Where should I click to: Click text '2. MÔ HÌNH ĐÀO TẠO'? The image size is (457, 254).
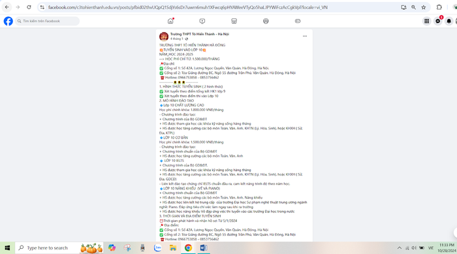pyautogui.click(x=176, y=101)
